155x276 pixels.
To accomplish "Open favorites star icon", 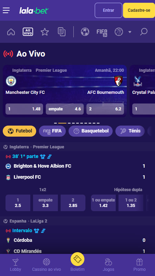I will tap(45, 32).
